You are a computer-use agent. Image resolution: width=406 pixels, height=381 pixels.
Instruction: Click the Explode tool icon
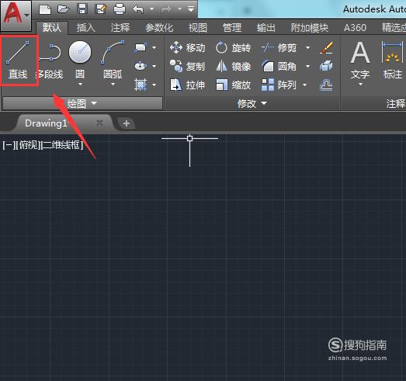(326, 66)
